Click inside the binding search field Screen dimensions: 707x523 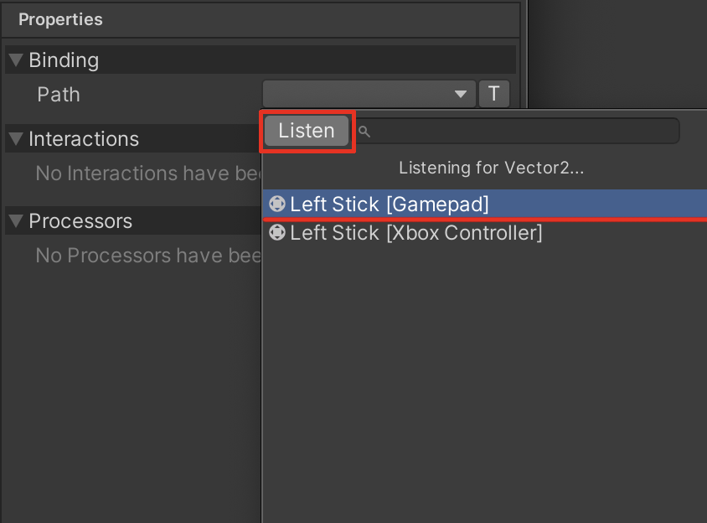519,131
